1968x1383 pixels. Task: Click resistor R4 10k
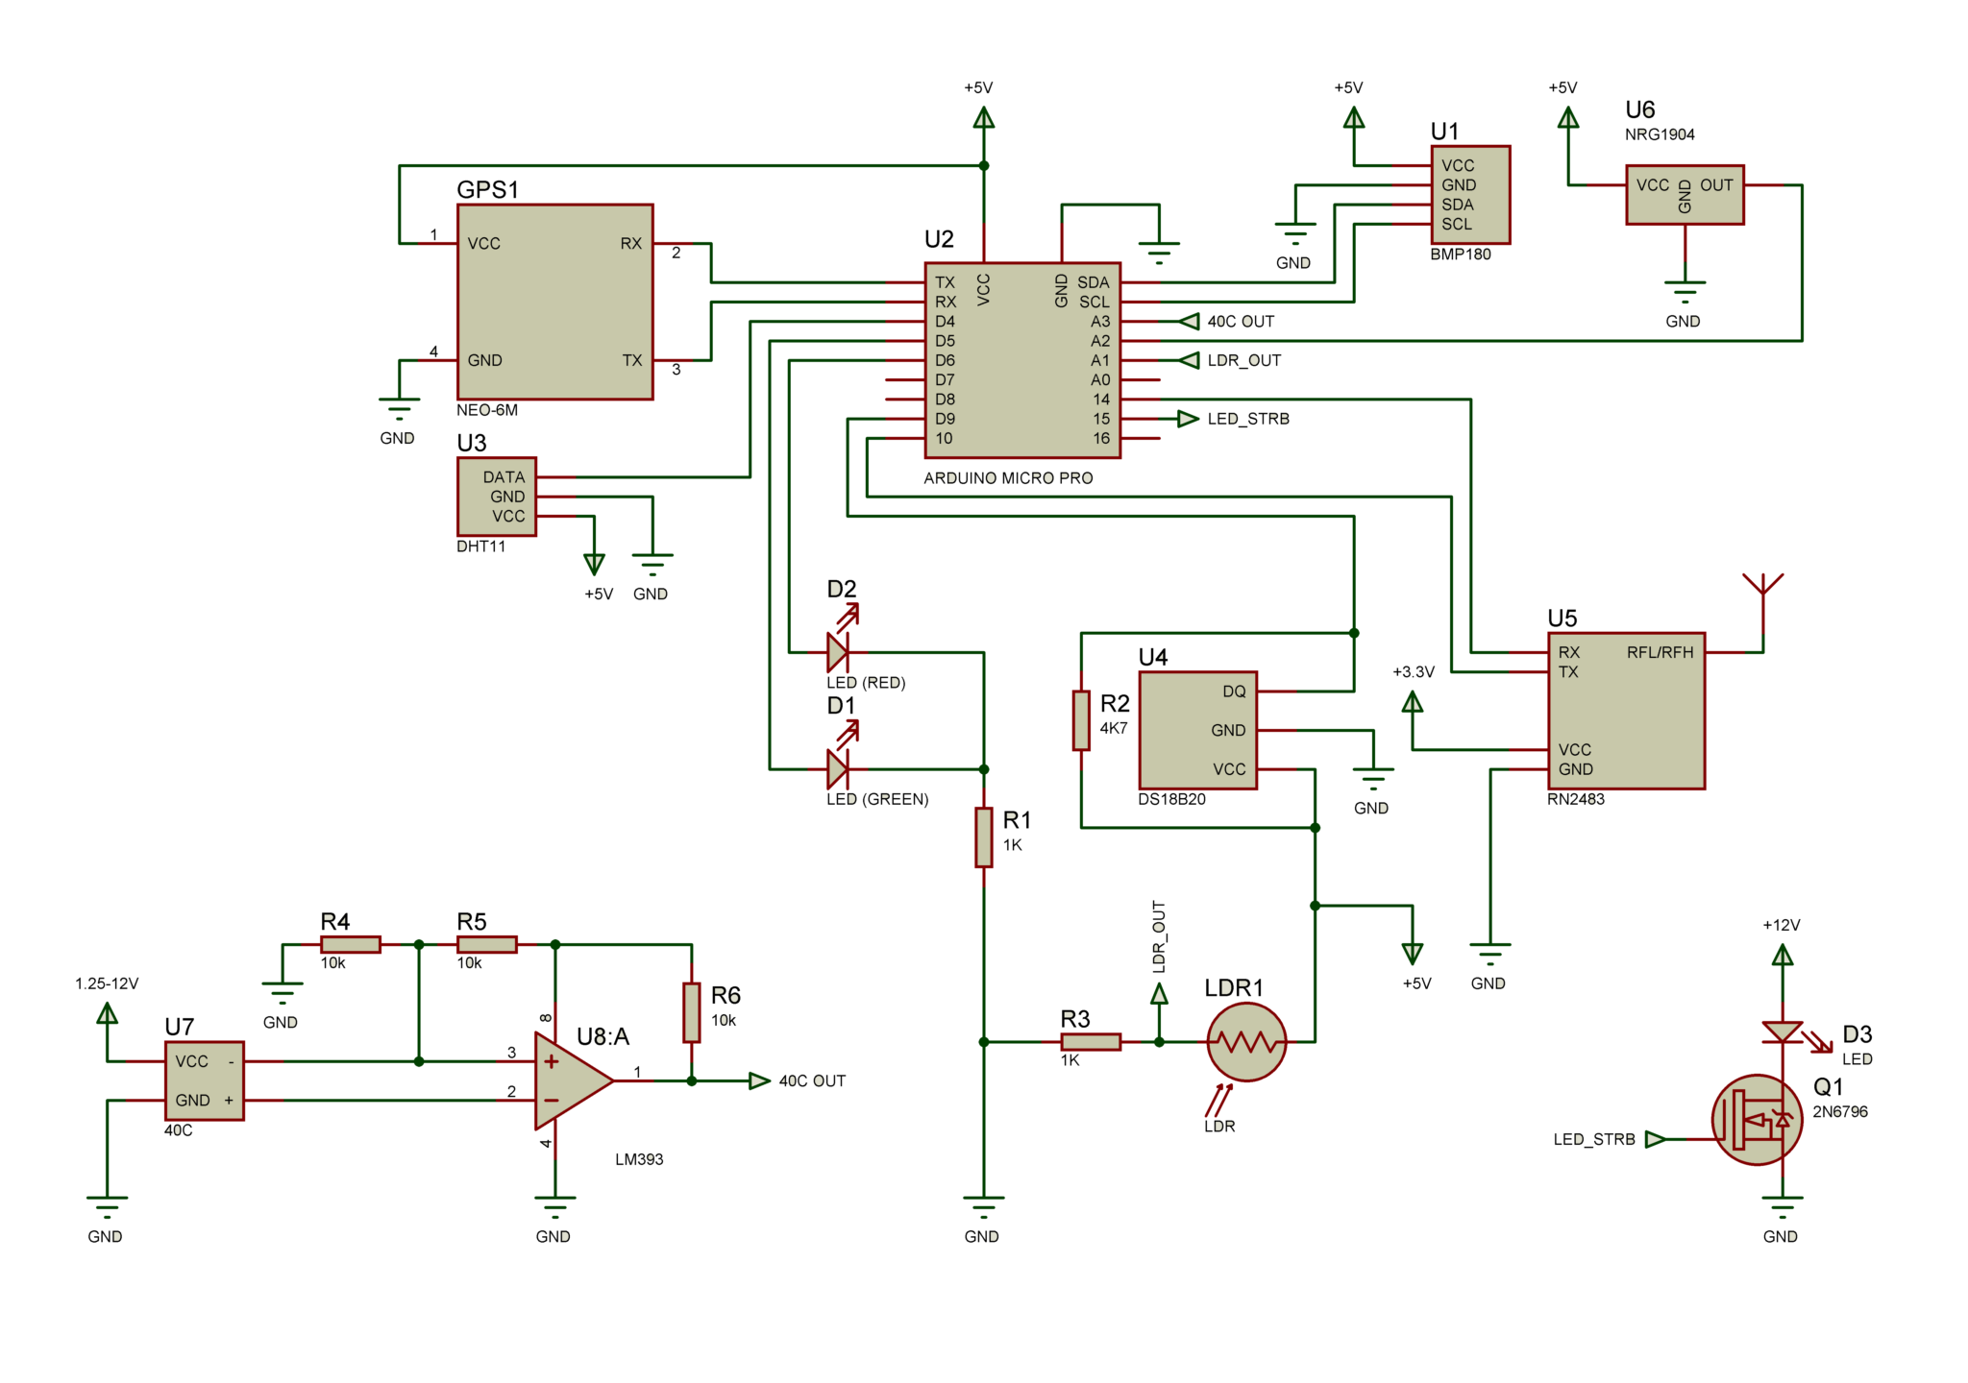[351, 944]
